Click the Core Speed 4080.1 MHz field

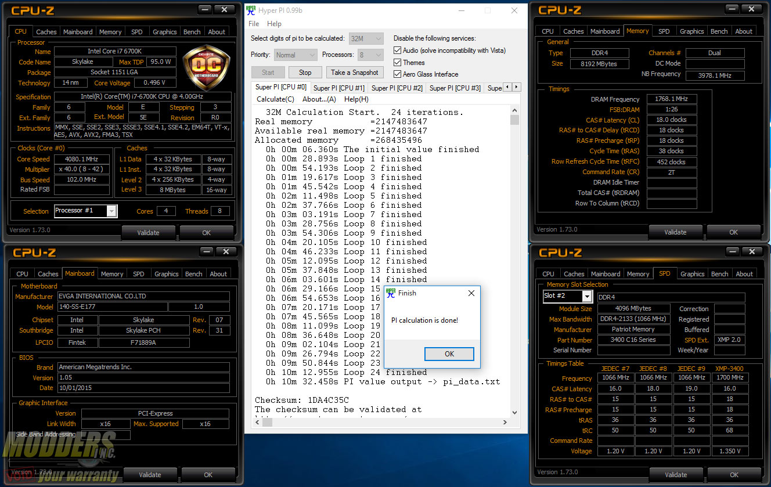click(81, 159)
